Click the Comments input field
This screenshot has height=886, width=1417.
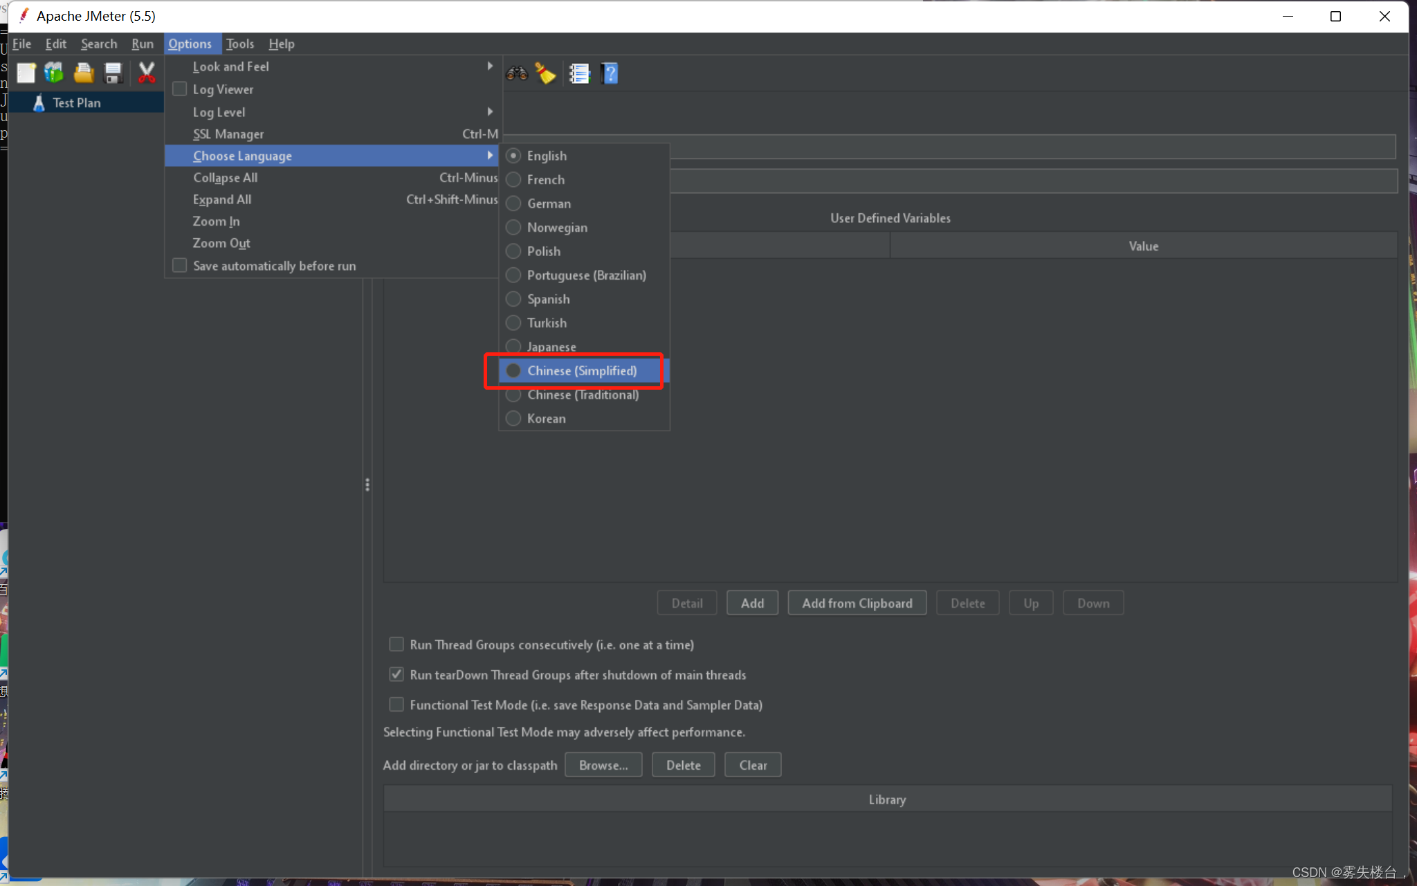pos(1034,181)
